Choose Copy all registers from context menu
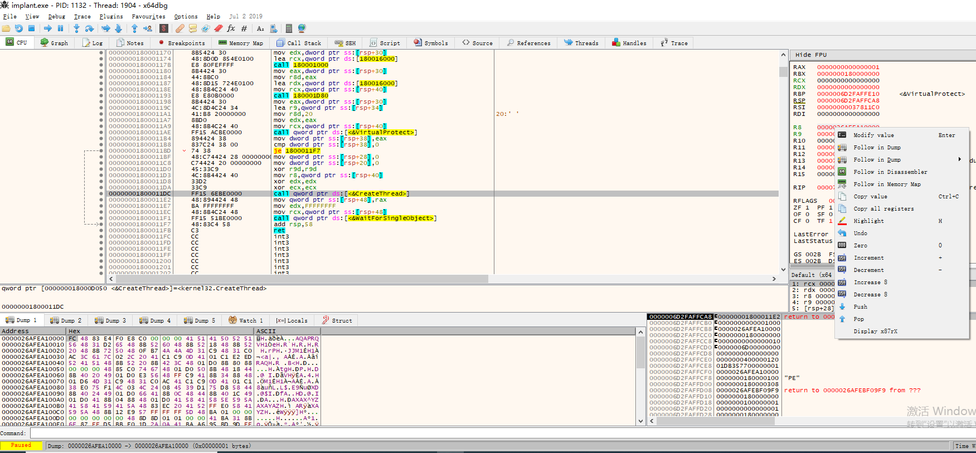Screen dimensions: 976x453 tap(883, 209)
